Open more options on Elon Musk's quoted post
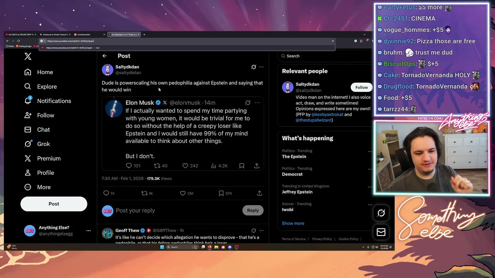The height and width of the screenshot is (278, 495). pyautogui.click(x=257, y=103)
